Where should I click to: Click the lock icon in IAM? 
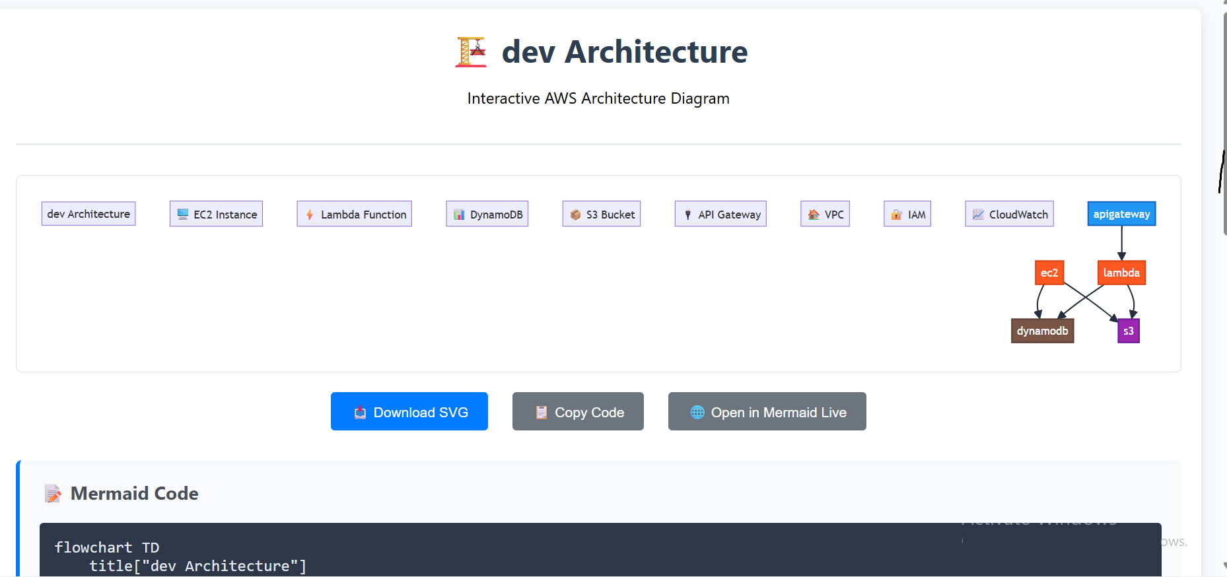coord(897,215)
